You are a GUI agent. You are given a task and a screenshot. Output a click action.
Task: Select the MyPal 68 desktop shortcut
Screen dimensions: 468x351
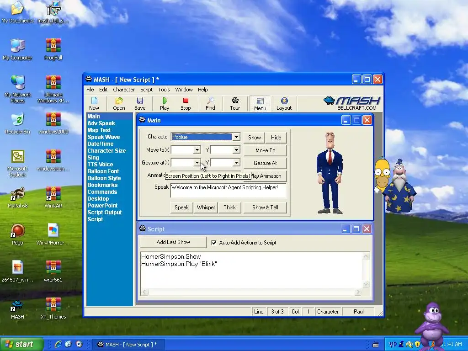tap(17, 197)
